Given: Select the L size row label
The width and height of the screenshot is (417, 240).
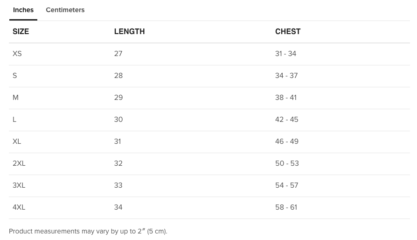Looking at the screenshot, I should 14,120.
